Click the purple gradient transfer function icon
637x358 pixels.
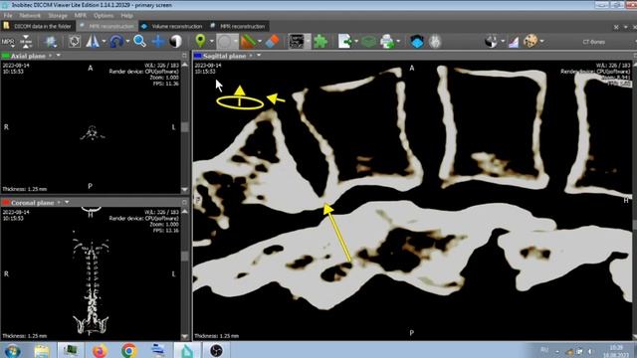514,42
